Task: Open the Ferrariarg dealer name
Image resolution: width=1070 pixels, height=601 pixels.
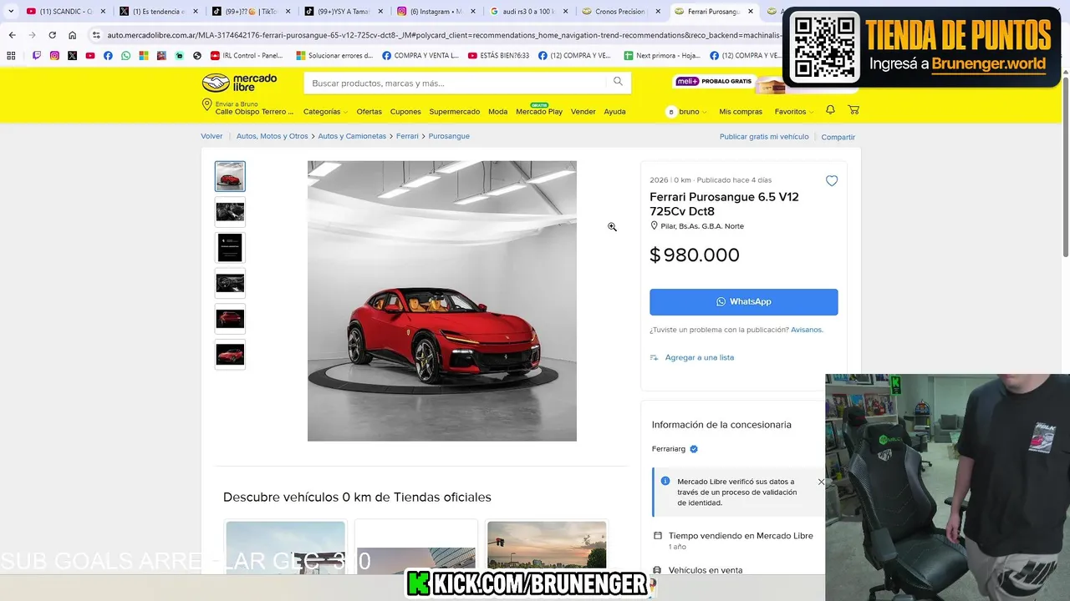Action: [669, 449]
